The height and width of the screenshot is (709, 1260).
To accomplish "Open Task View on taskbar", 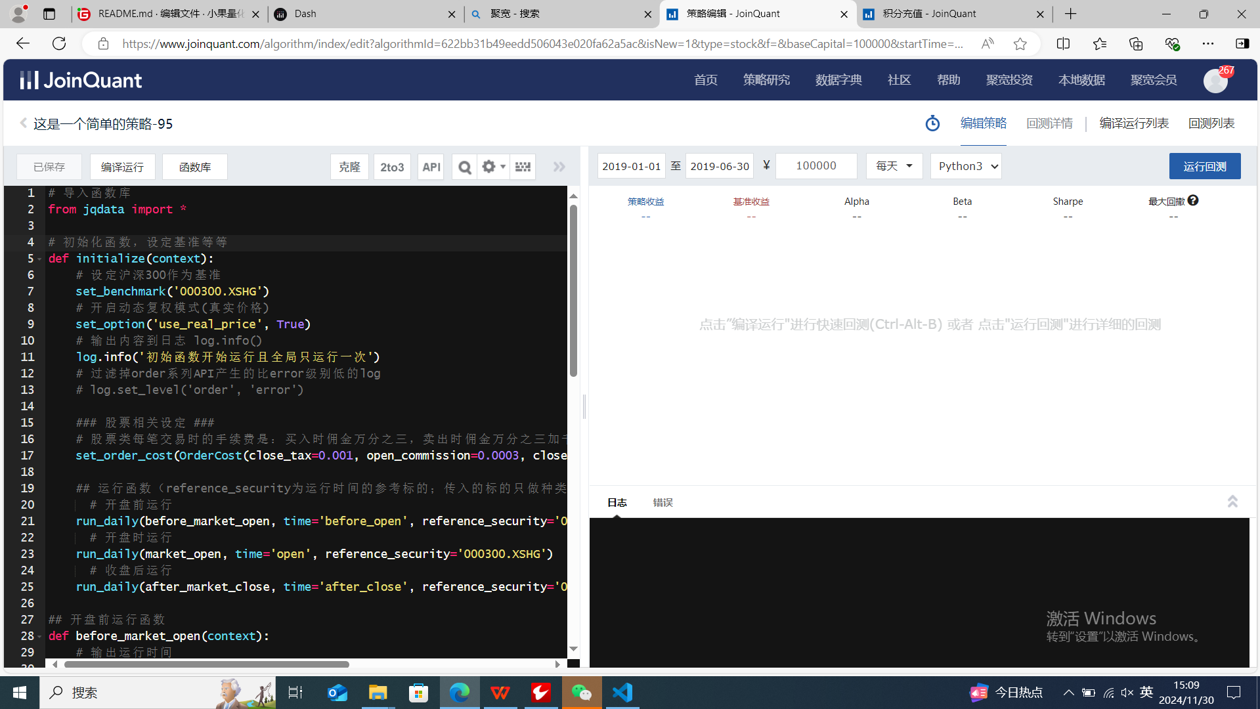I will pyautogui.click(x=295, y=693).
